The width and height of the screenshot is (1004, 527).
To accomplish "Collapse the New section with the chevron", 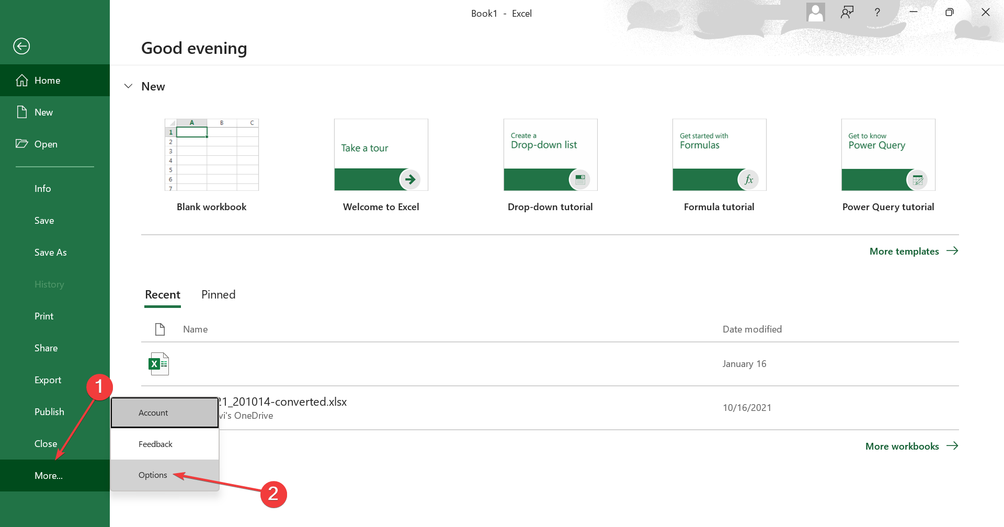I will [x=128, y=86].
